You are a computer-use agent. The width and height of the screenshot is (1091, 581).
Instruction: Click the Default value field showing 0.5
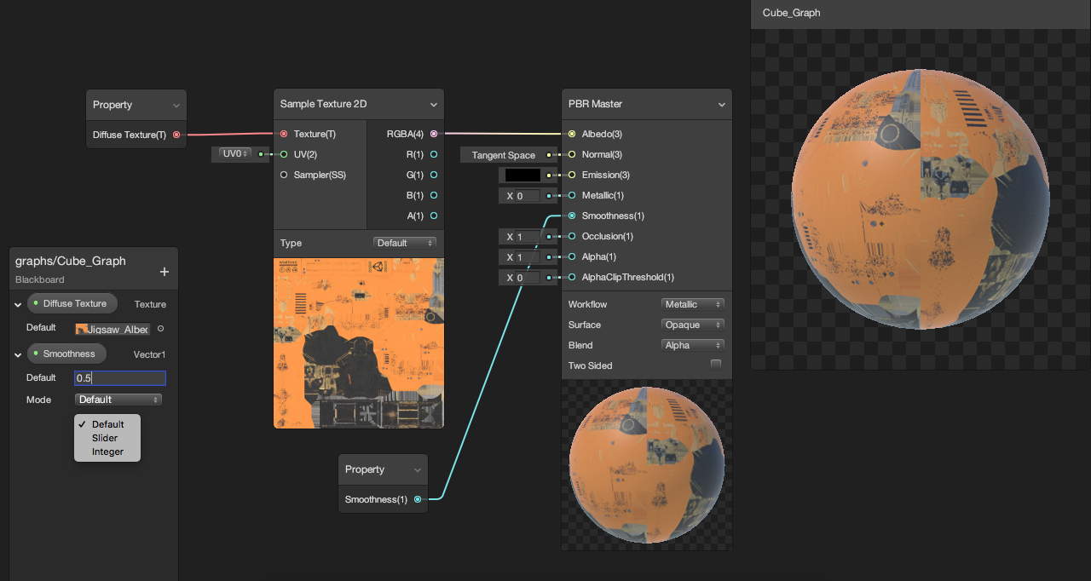click(120, 378)
